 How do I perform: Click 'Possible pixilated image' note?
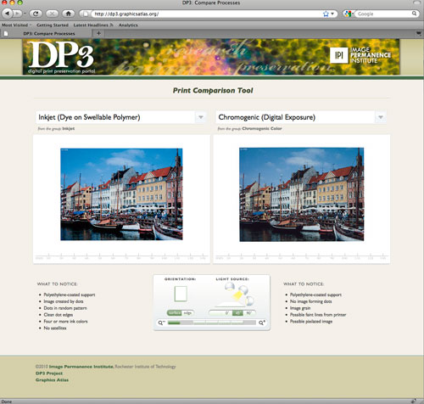311,322
